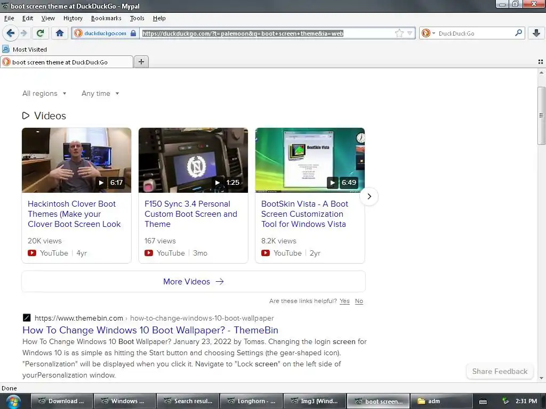Screen dimensions: 546x409
Task: Click the Share Feedback button
Action: (x=500, y=371)
